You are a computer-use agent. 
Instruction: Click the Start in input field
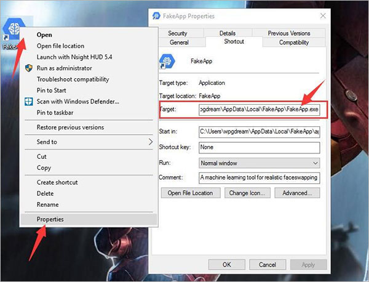pos(260,132)
